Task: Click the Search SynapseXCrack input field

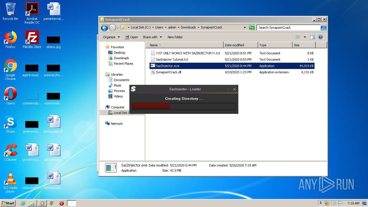Action: [x=288, y=28]
